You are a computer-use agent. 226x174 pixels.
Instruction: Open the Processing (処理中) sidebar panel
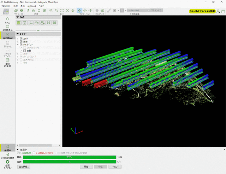[x=8, y=148]
